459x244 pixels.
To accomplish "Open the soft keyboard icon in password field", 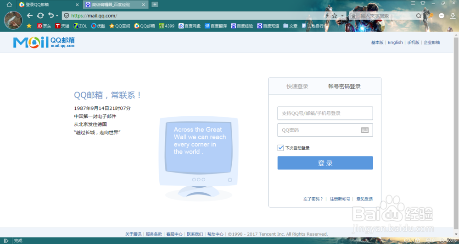I will 365,130.
